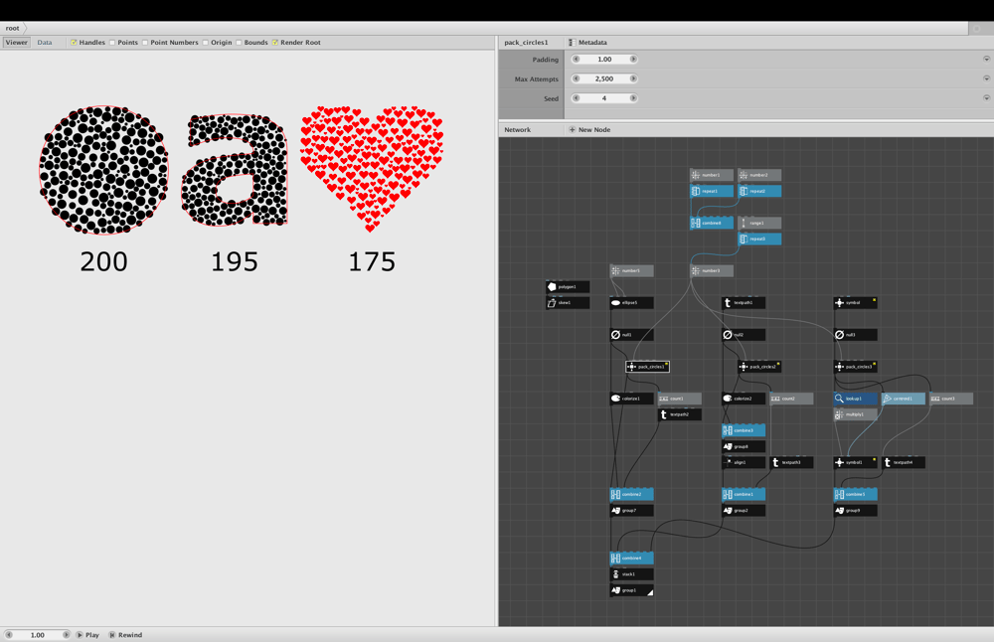Toggle the Handles checkbox
The image size is (994, 642).
pyautogui.click(x=75, y=43)
